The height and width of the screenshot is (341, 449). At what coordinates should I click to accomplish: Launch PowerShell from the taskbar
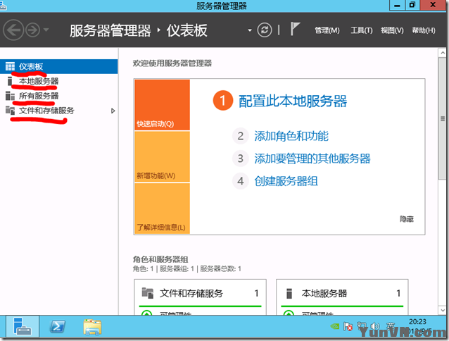(x=57, y=326)
